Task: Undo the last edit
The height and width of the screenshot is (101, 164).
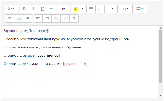Action: pos(38,19)
